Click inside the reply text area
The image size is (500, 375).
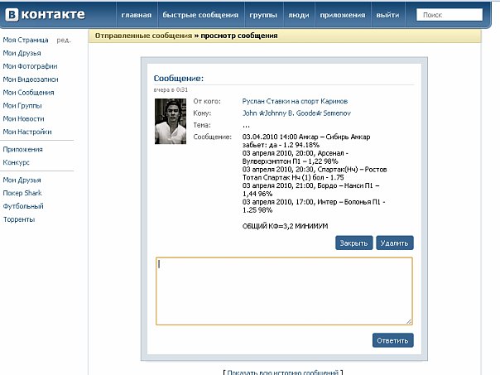point(284,291)
